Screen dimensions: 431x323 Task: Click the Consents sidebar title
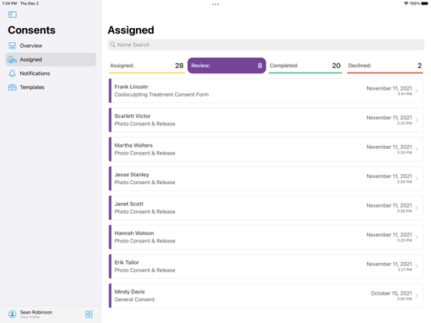[x=31, y=30]
